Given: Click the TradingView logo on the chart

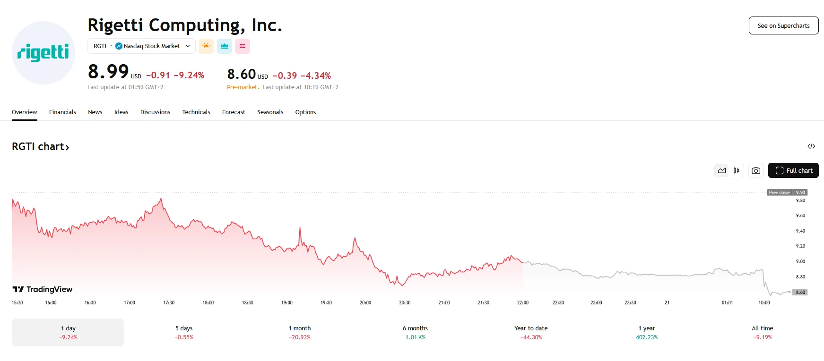Looking at the screenshot, I should coord(42,289).
